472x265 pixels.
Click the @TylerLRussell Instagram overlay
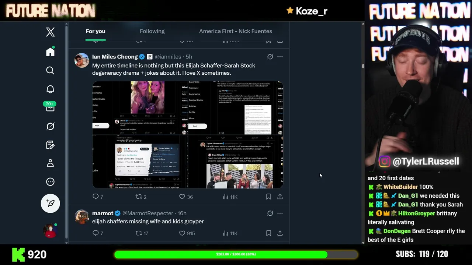[419, 161]
